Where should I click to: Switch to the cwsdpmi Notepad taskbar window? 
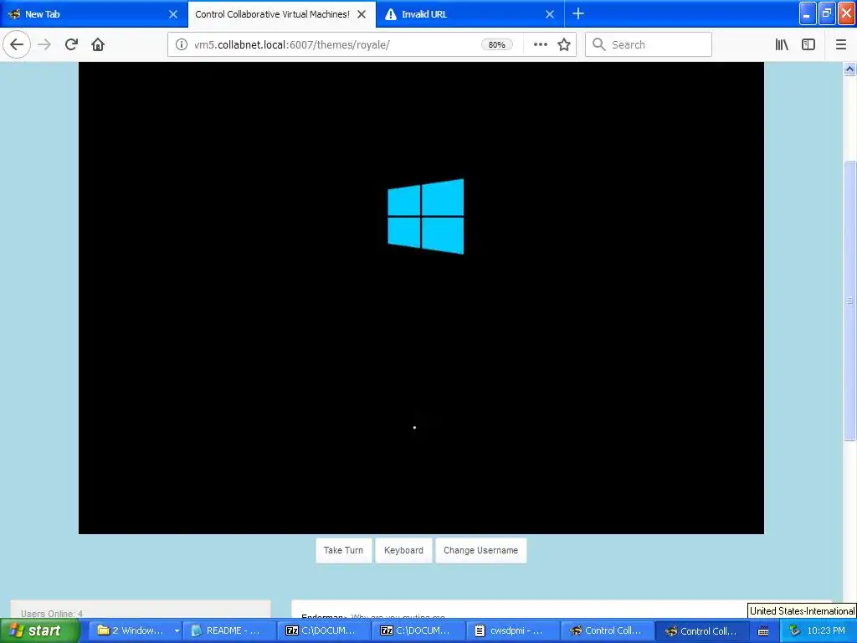[513, 630]
